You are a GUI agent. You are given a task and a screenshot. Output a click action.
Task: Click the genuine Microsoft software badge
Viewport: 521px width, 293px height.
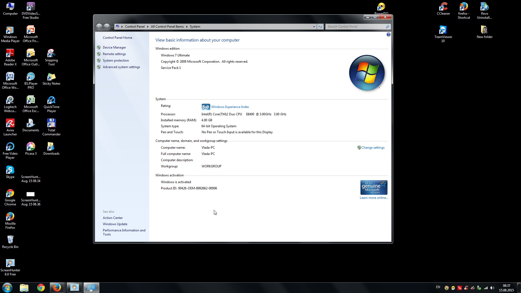pos(374,187)
